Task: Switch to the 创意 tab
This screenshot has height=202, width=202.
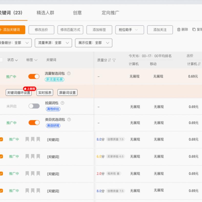Action: tap(77, 13)
